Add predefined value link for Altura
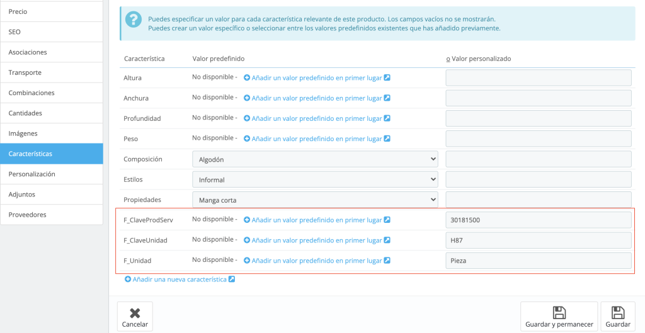Image resolution: width=645 pixels, height=333 pixels. tap(317, 77)
